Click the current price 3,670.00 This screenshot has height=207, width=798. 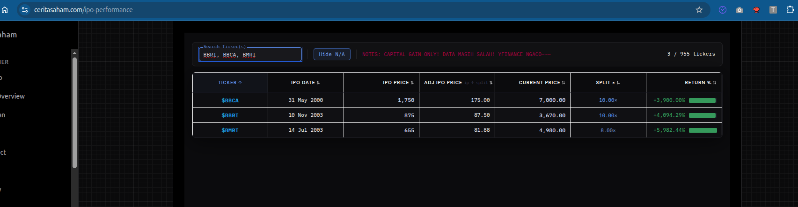coord(552,115)
